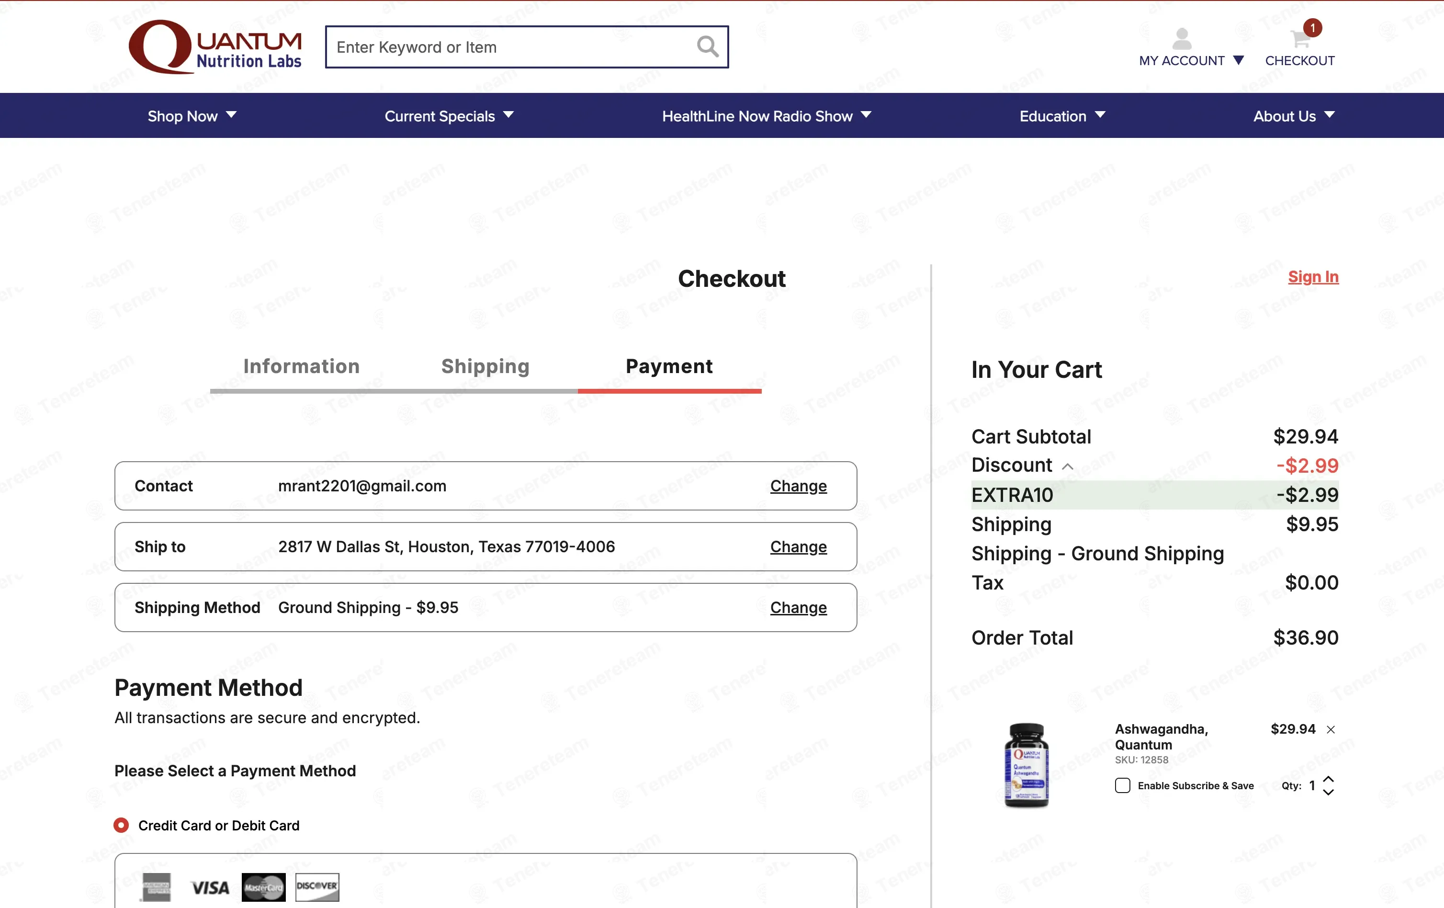
Task: Decrease quantity with the down arrow
Action: point(1328,792)
